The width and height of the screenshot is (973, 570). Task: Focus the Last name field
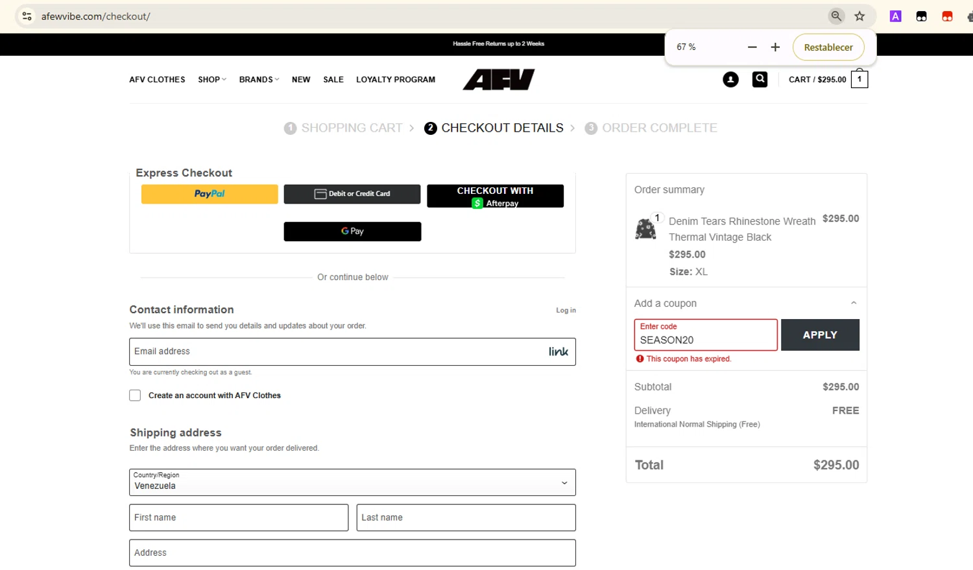coord(466,517)
